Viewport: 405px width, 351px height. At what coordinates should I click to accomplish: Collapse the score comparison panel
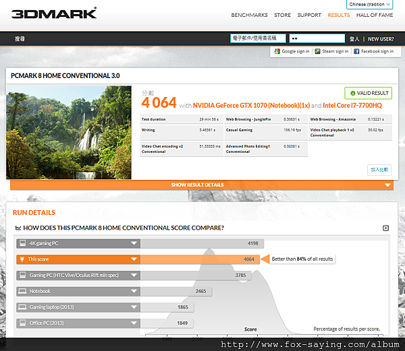385,228
